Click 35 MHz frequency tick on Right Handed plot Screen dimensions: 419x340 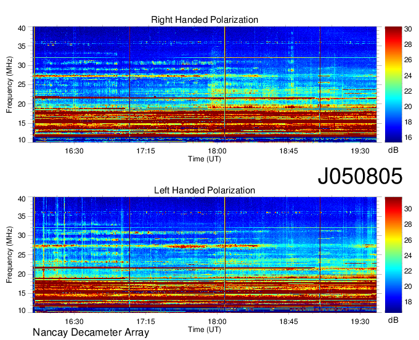22,46
